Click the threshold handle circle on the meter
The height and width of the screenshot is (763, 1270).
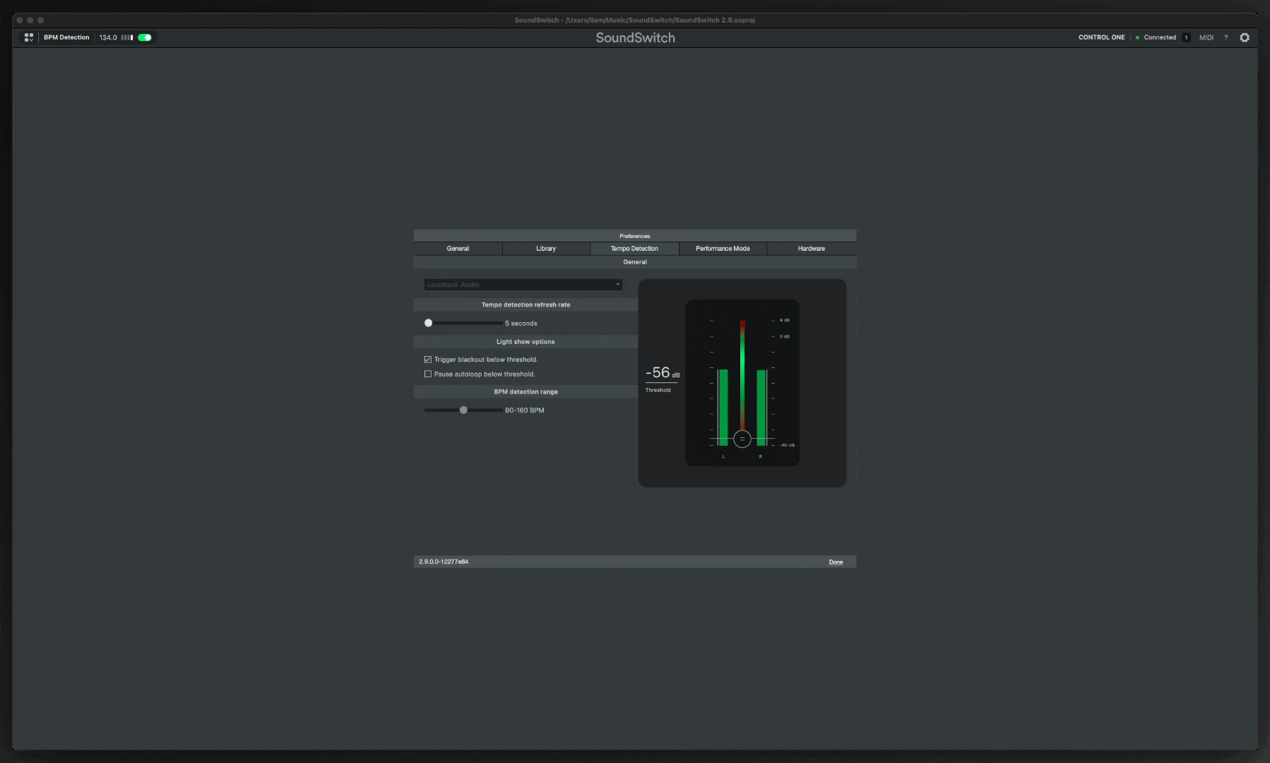pyautogui.click(x=742, y=439)
